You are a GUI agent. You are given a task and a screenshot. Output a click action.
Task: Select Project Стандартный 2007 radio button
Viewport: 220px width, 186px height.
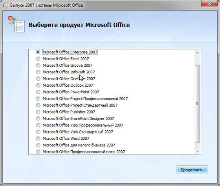click(38, 105)
